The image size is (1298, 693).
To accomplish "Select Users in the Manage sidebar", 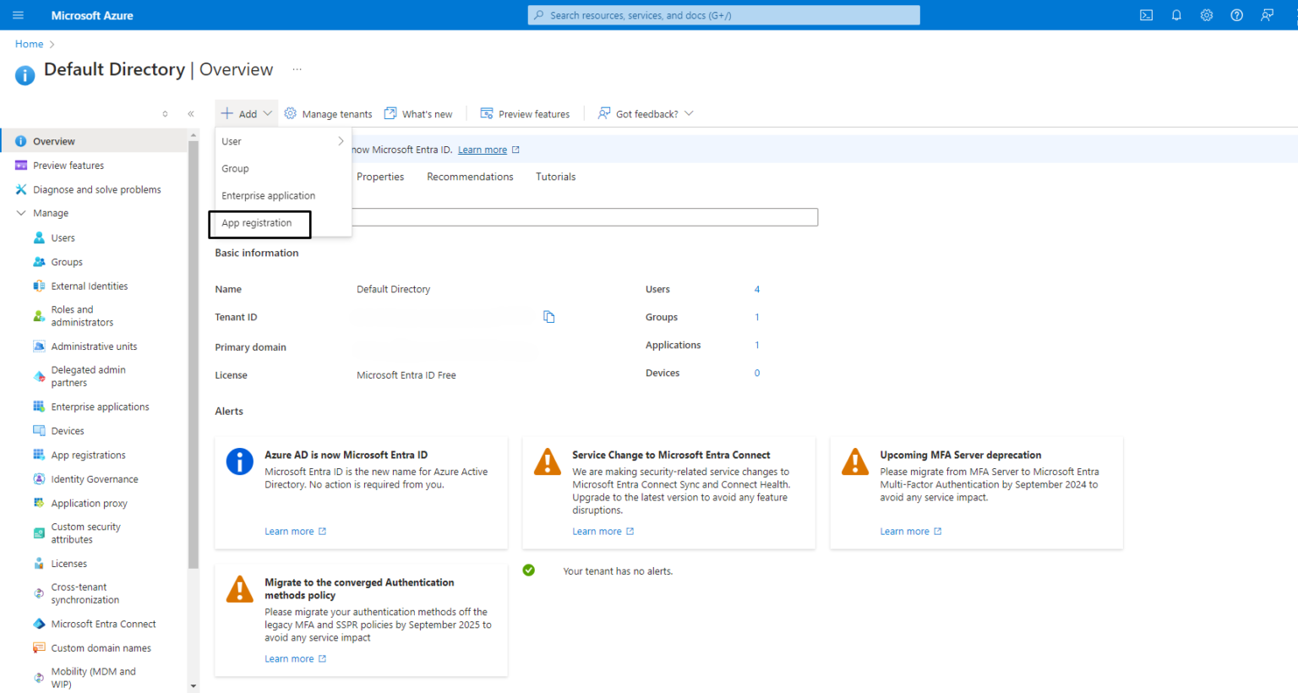I will point(61,237).
